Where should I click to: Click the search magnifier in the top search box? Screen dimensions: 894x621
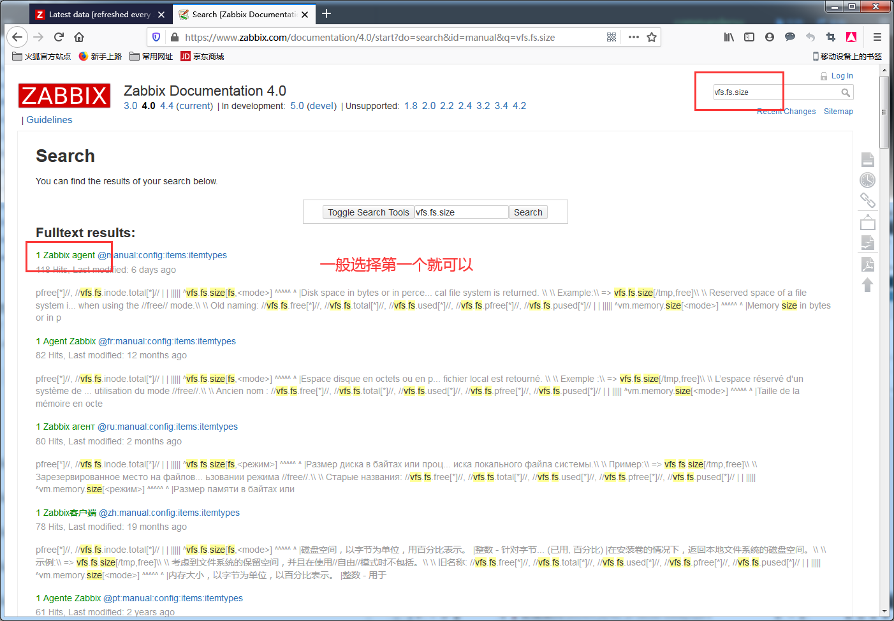pos(846,92)
